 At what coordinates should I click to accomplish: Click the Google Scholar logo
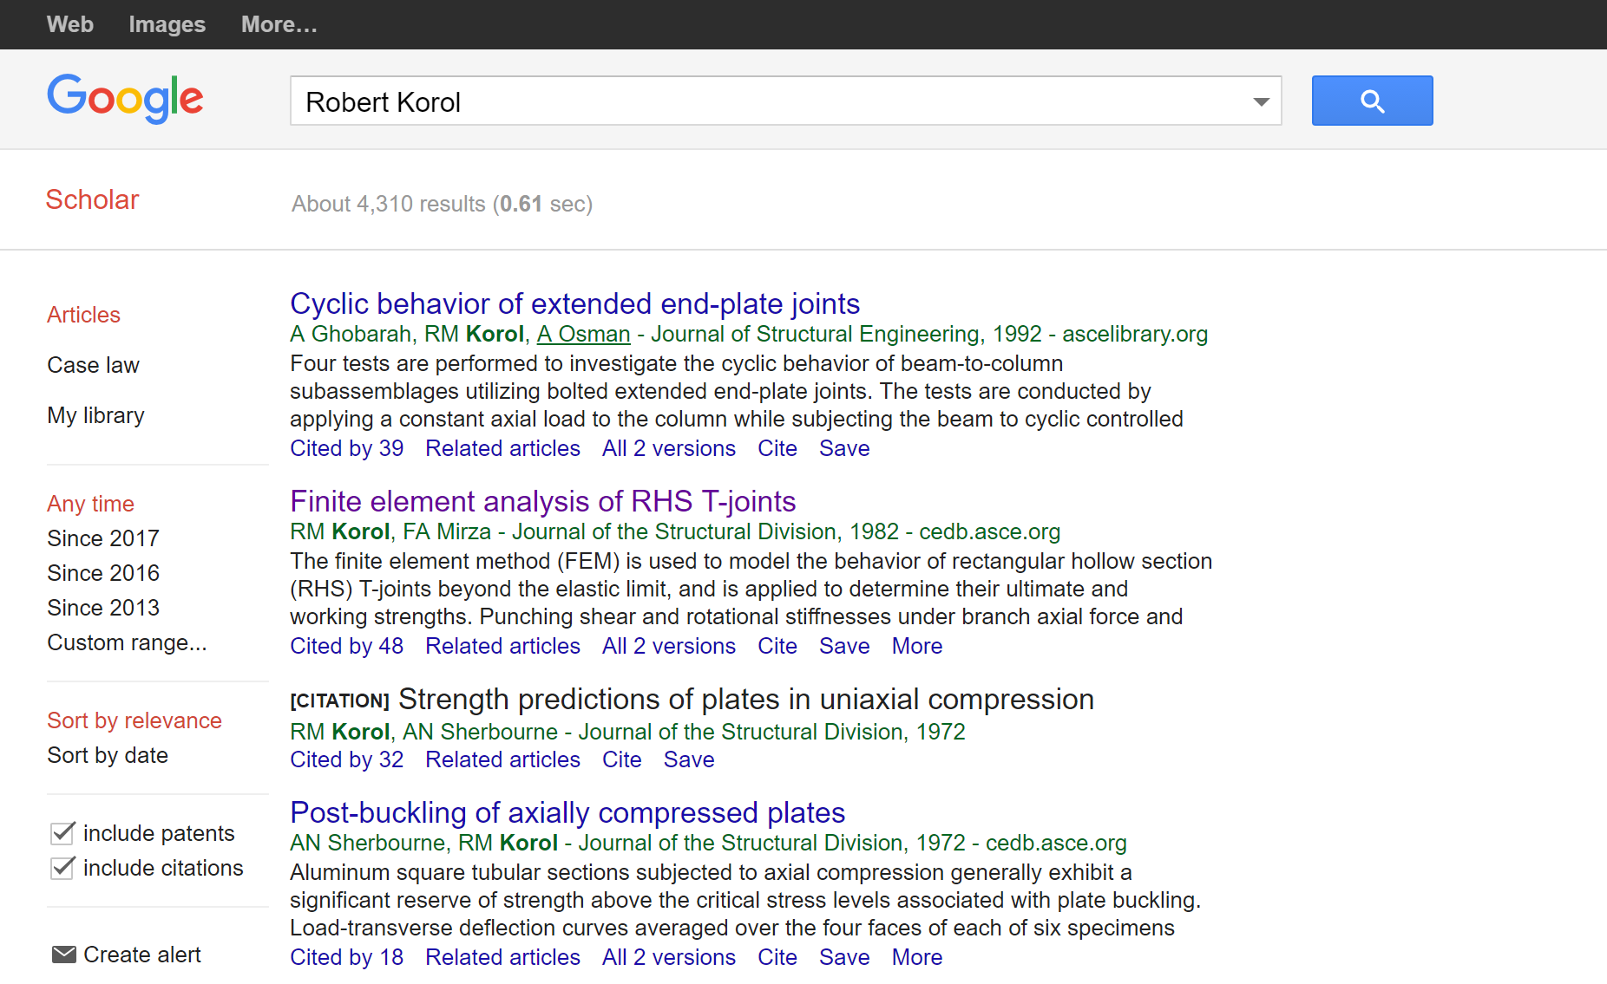click(125, 98)
